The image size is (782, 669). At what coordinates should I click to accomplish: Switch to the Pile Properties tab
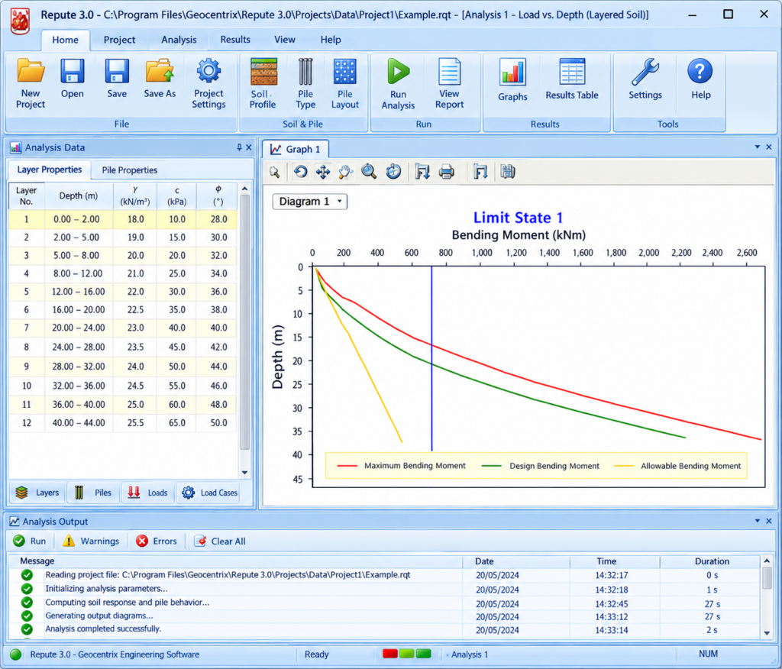pos(130,170)
